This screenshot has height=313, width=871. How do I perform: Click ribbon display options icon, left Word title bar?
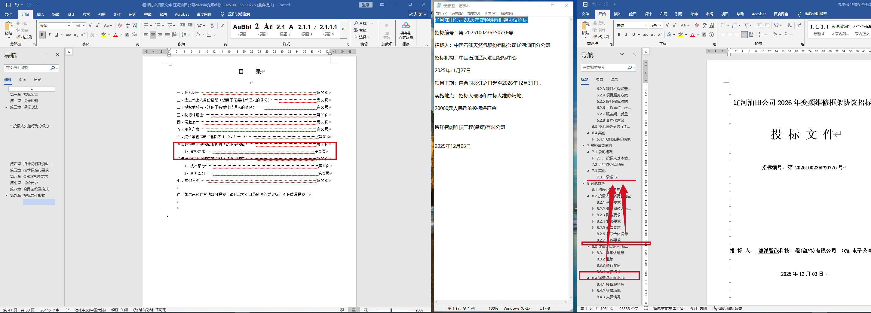pyautogui.click(x=382, y=5)
